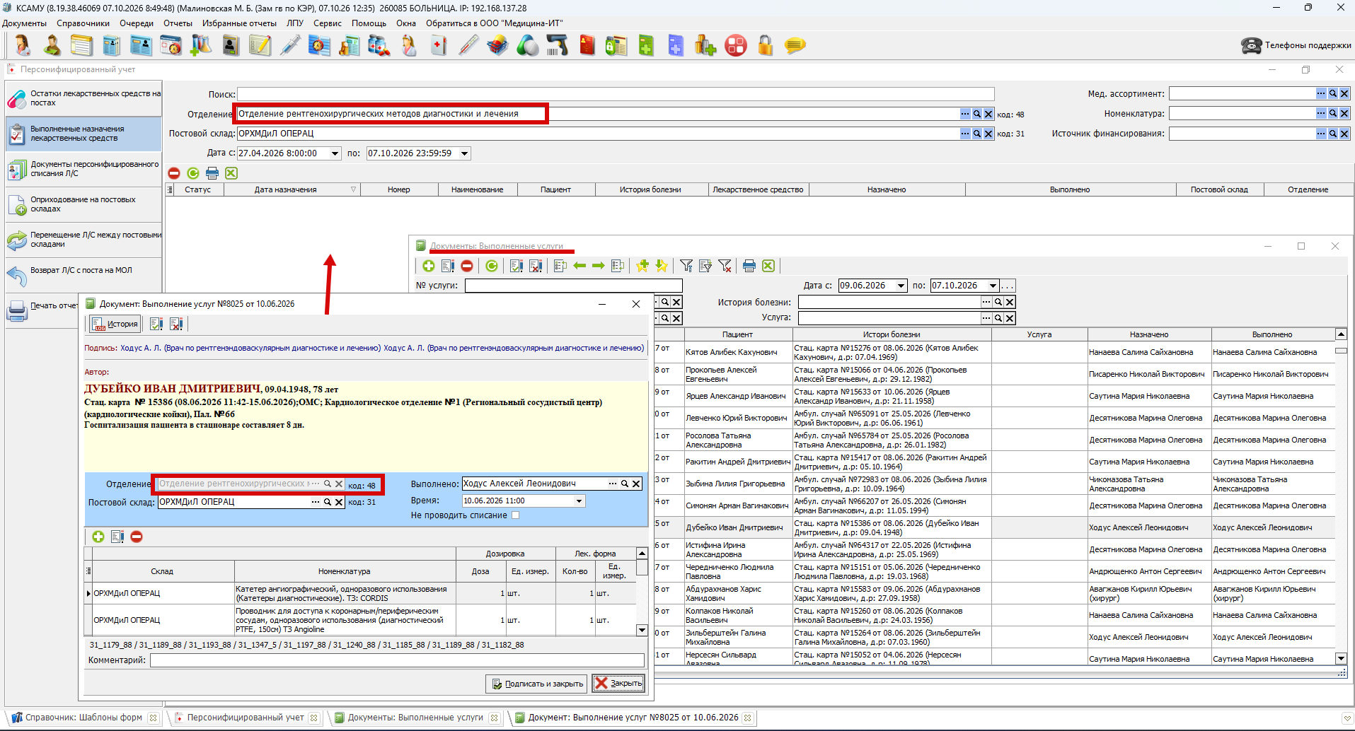Open the Сервис menu

[x=328, y=23]
